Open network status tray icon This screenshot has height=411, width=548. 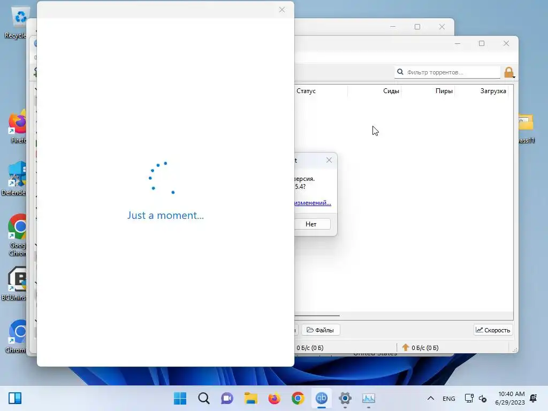469,398
